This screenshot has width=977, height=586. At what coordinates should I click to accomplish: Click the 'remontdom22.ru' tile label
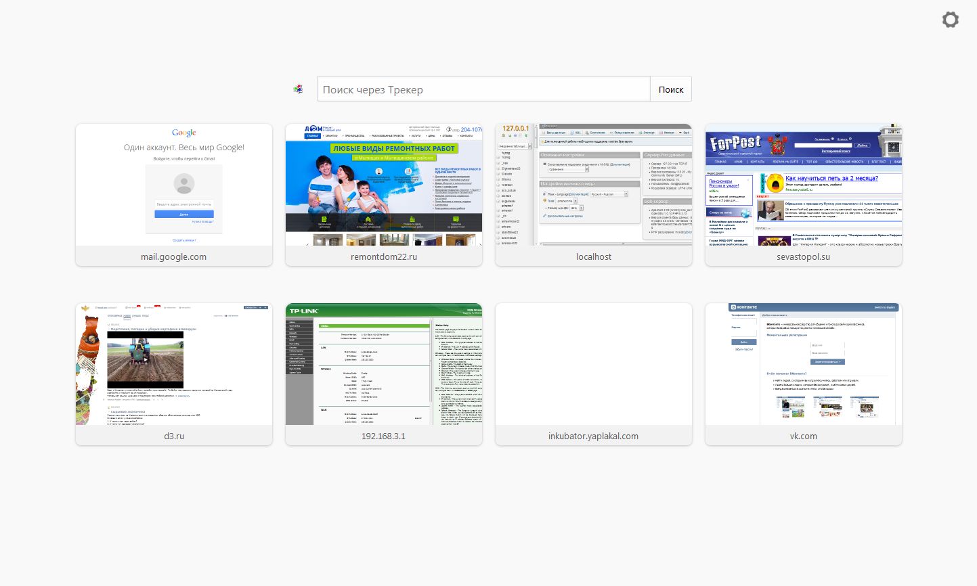click(x=384, y=256)
